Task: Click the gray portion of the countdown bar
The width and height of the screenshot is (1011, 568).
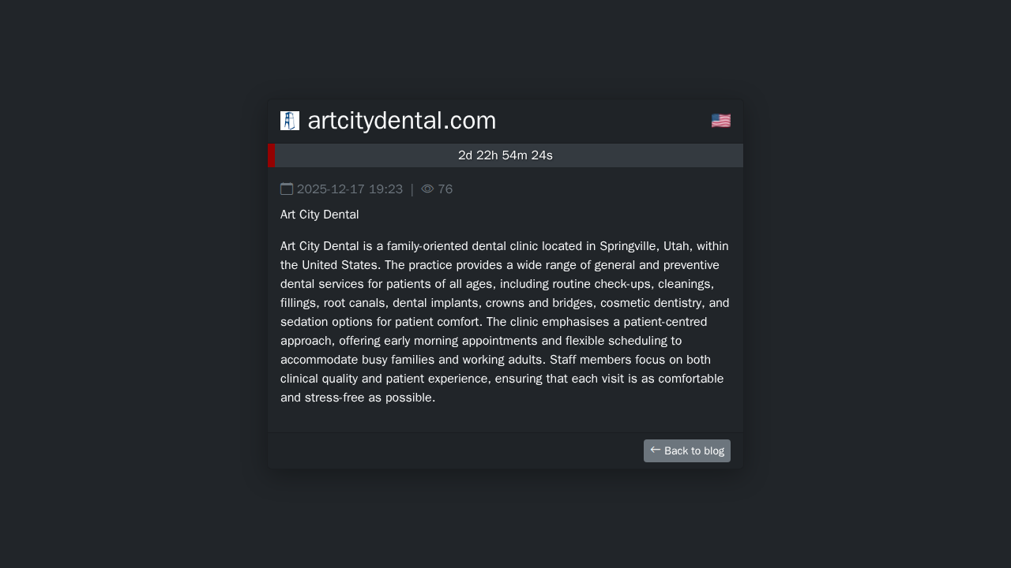Action: point(632,155)
